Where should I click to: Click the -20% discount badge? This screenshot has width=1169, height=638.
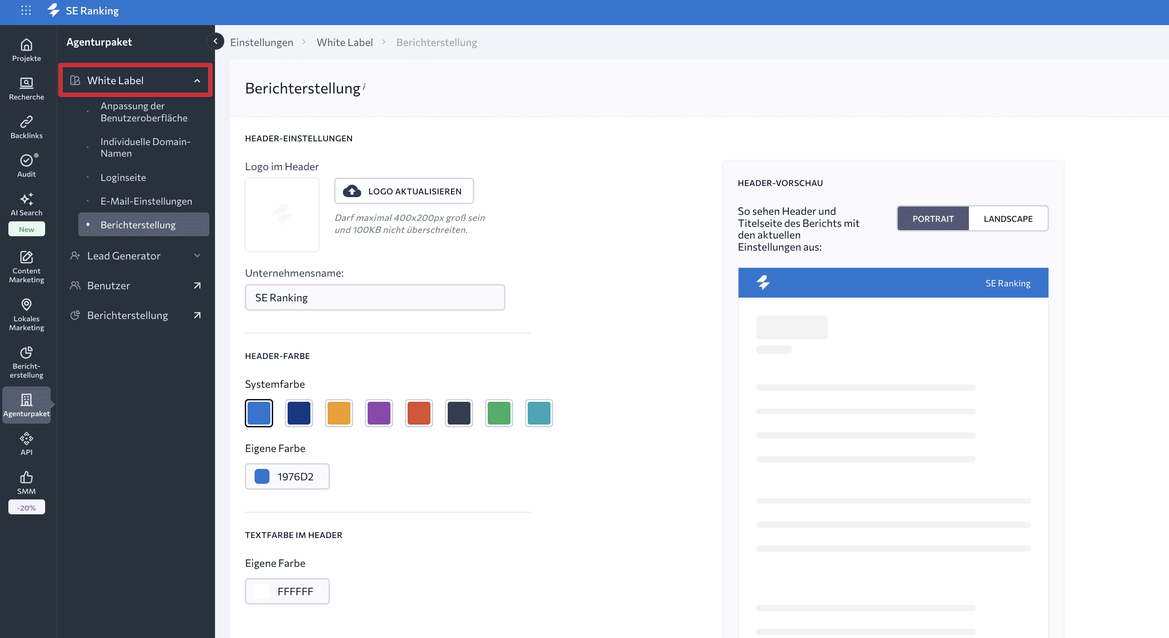(27, 507)
